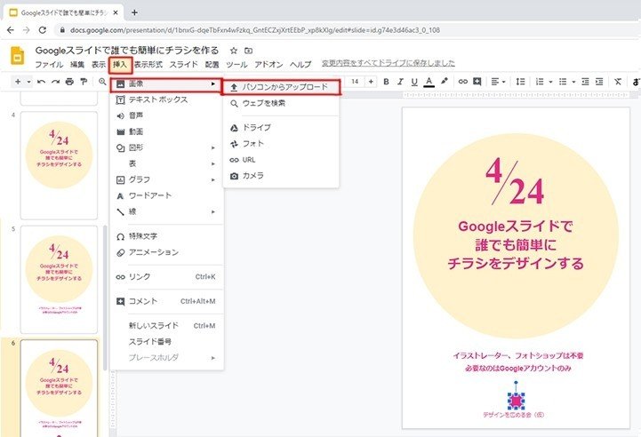Click the undo arrow in toolbar
Screen dimensions: 641x437
[41, 82]
